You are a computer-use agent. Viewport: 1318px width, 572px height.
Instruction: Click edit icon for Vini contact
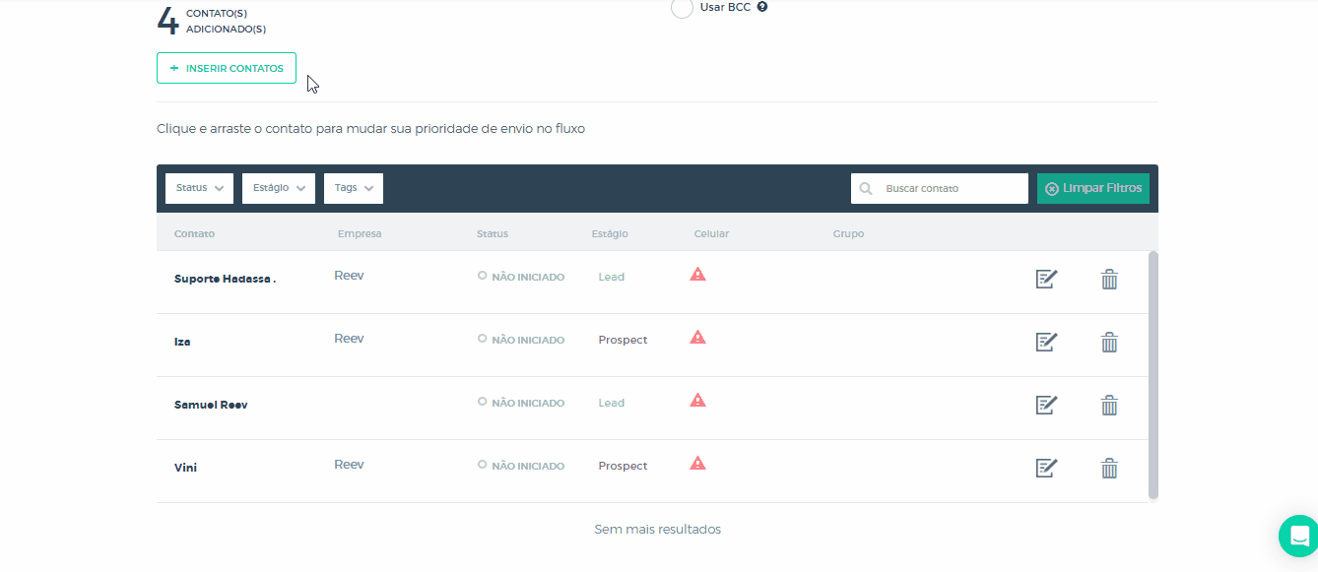tap(1046, 468)
